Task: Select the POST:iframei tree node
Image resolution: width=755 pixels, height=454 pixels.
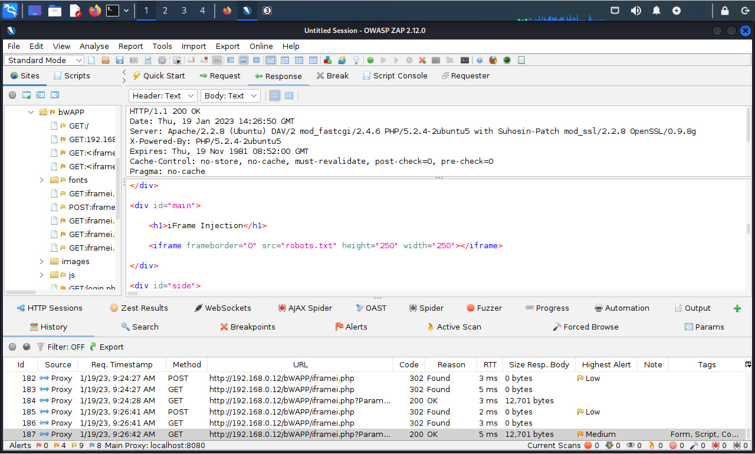Action: pos(91,207)
